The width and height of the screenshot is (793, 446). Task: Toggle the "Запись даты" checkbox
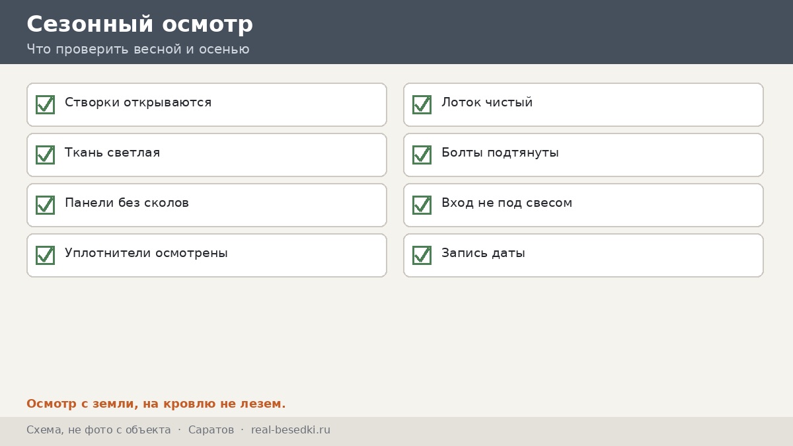[x=422, y=255]
